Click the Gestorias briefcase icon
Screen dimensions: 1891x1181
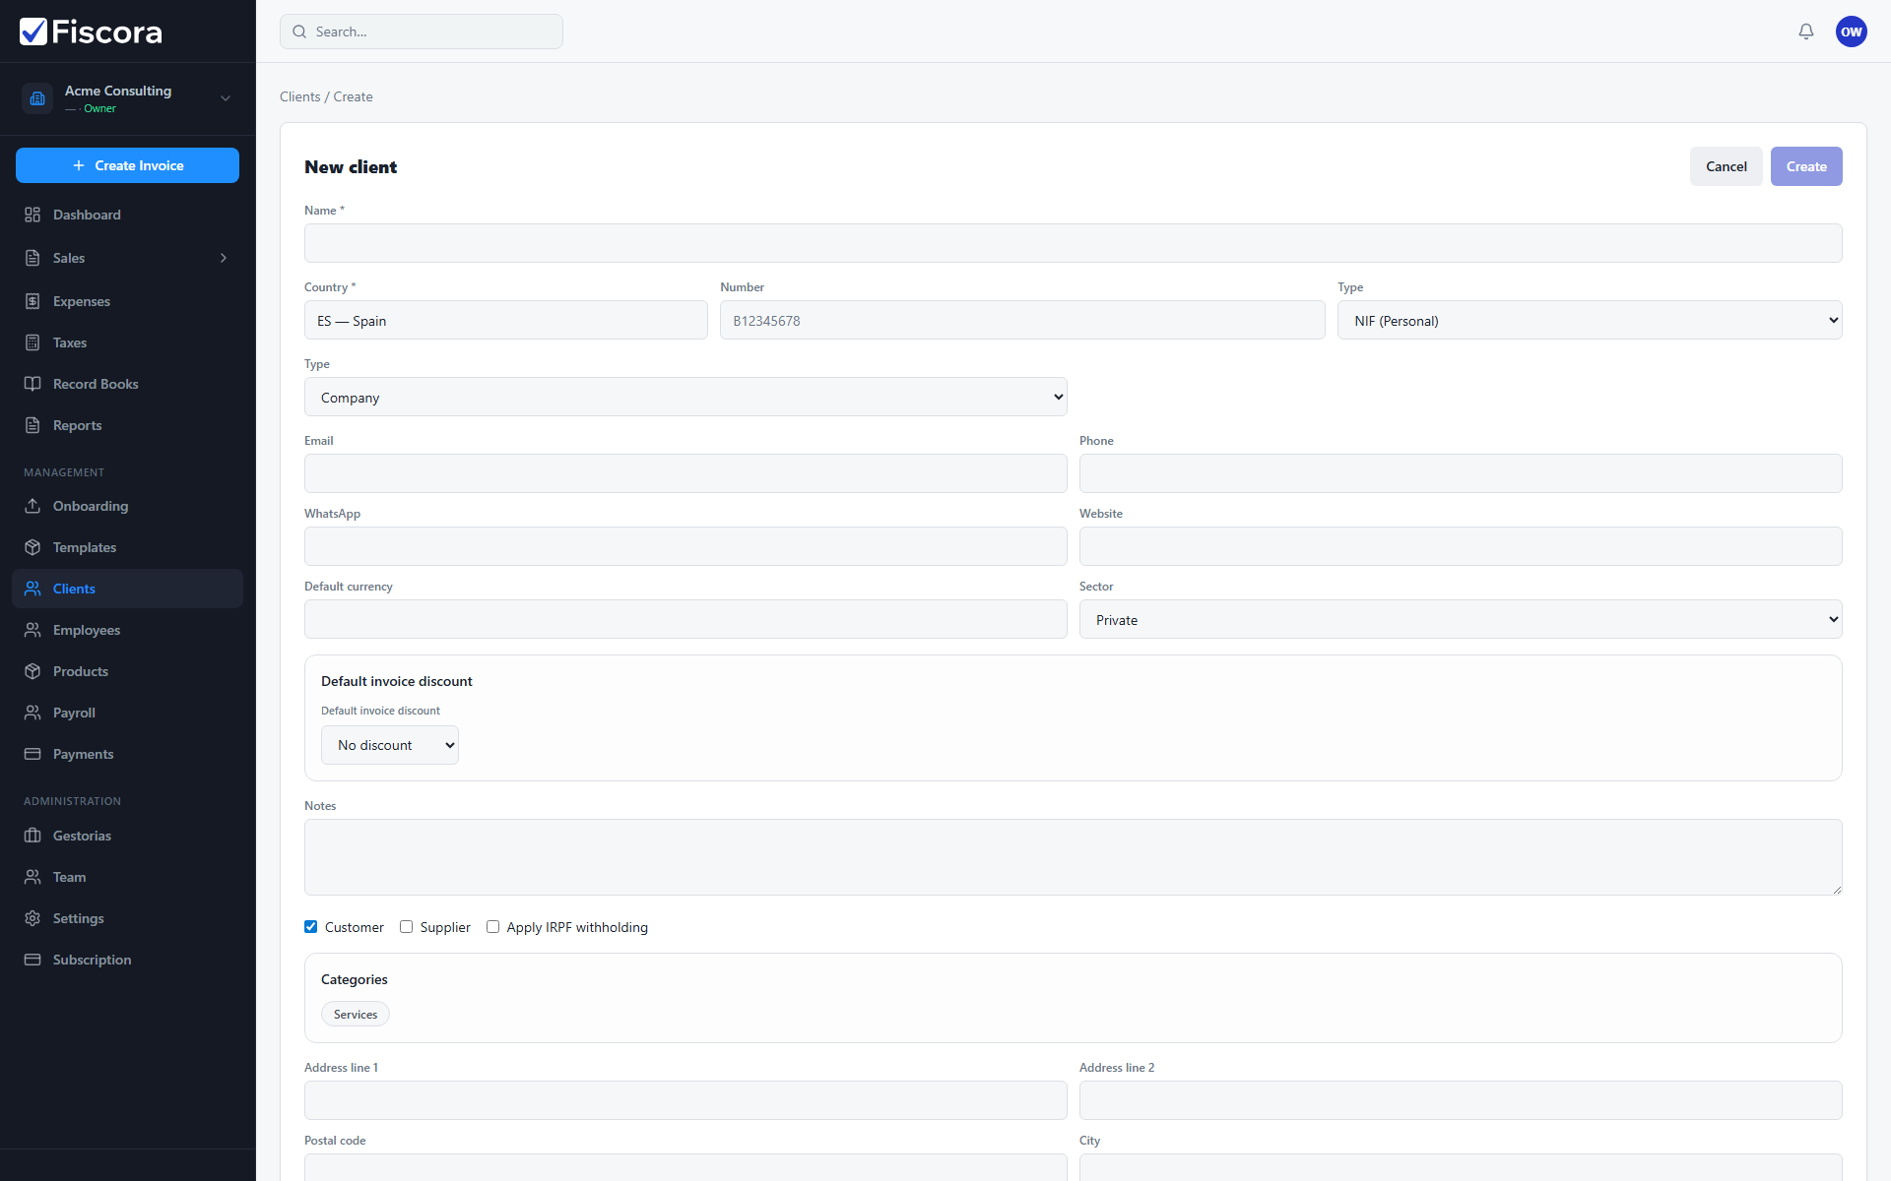[33, 836]
